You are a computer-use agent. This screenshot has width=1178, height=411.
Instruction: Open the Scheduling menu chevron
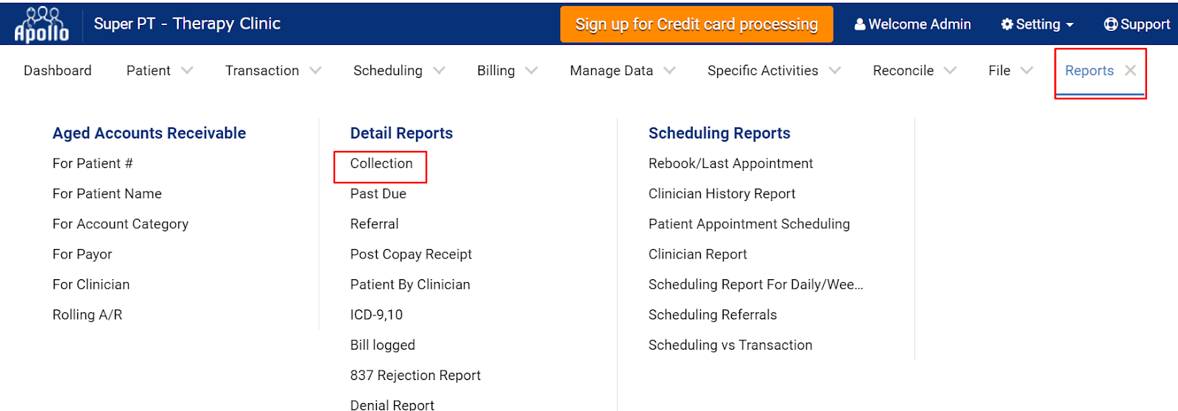click(439, 71)
